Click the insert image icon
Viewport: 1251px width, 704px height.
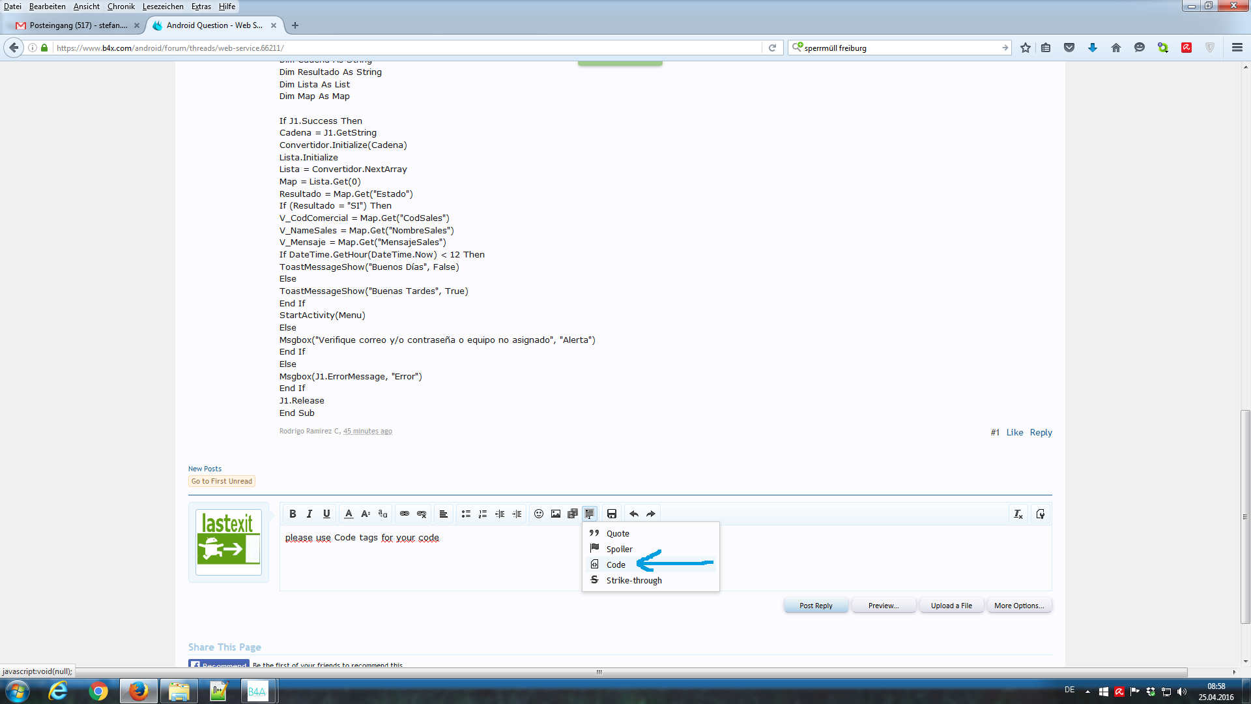(x=556, y=514)
